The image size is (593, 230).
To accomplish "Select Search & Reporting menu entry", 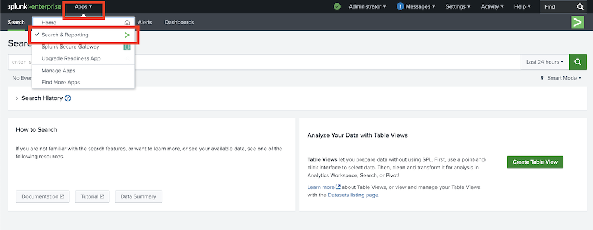I will coord(83,35).
